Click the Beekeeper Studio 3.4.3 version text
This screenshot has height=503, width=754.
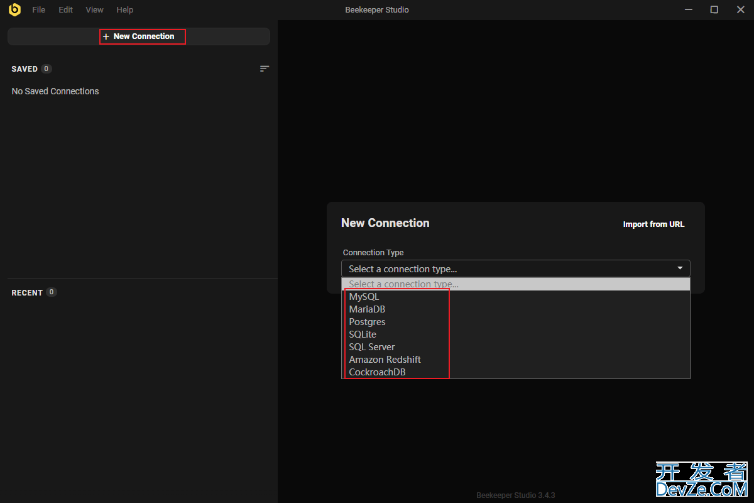[x=516, y=495]
